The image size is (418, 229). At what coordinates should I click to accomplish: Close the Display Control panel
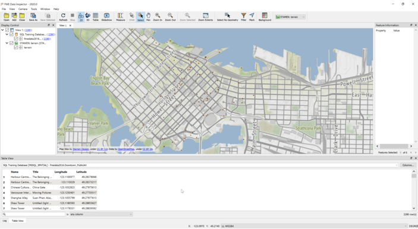coord(53,25)
